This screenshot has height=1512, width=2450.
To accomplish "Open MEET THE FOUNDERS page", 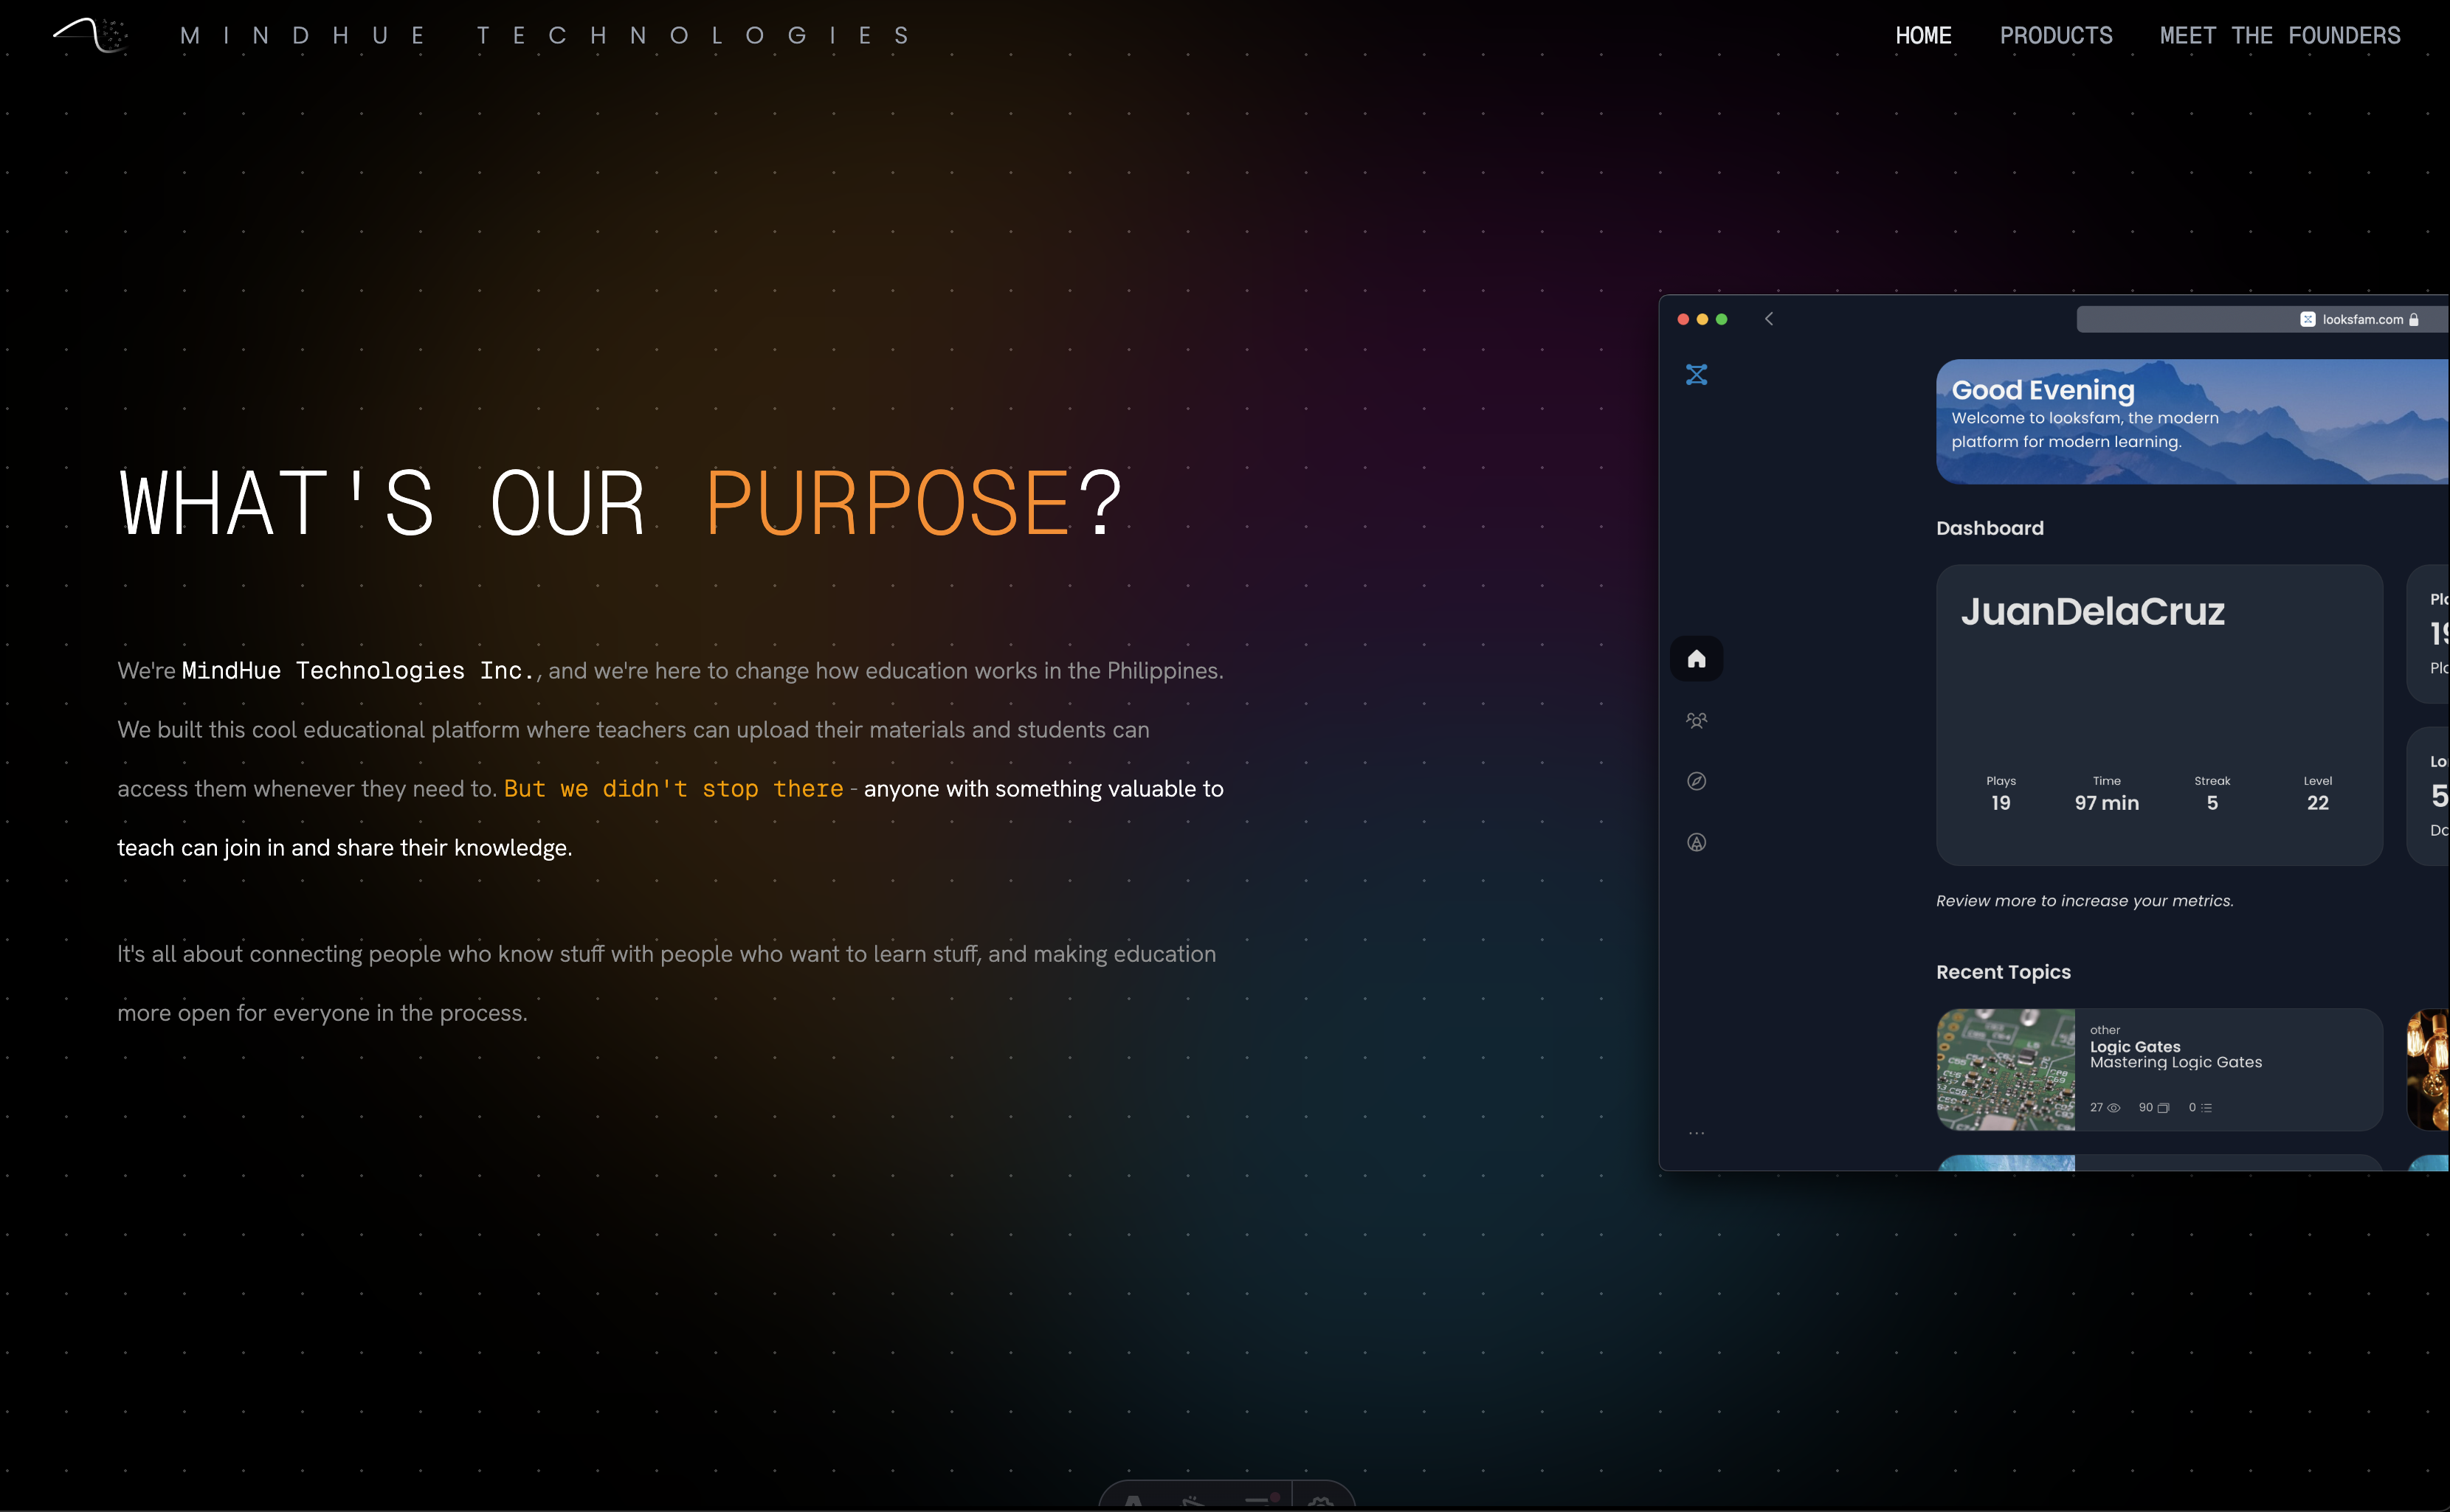I will click(x=2280, y=36).
